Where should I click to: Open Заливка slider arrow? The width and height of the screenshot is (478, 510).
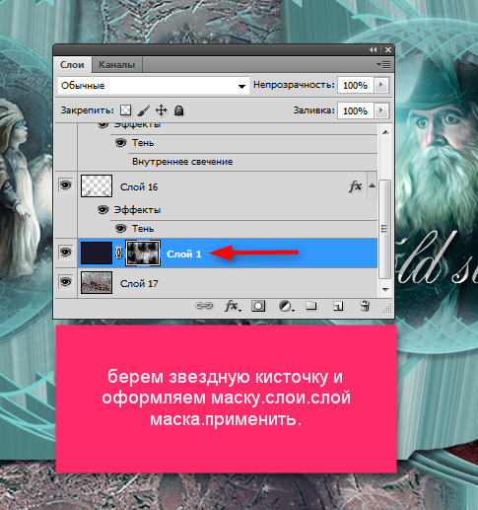coord(380,110)
